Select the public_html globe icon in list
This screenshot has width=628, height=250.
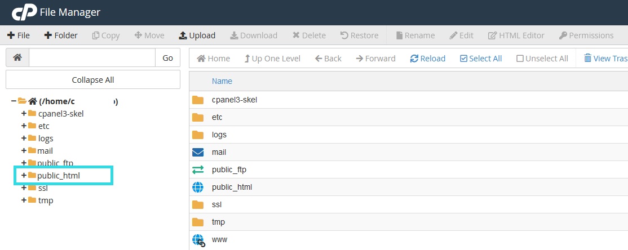click(198, 187)
